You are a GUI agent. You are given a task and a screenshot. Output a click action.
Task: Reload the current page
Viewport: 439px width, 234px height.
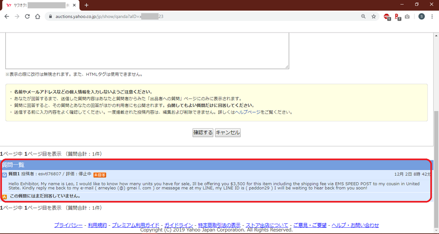27,17
